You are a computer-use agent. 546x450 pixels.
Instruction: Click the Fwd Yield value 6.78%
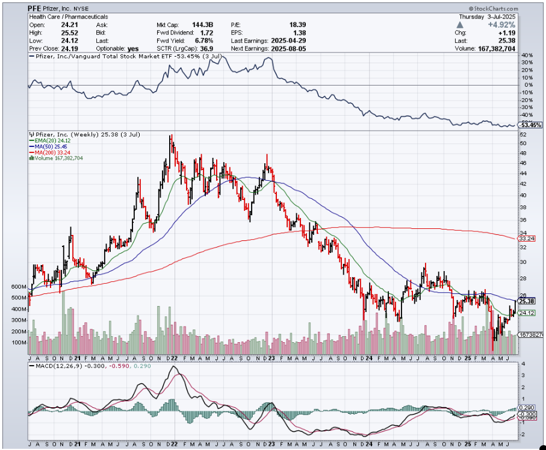pos(204,41)
